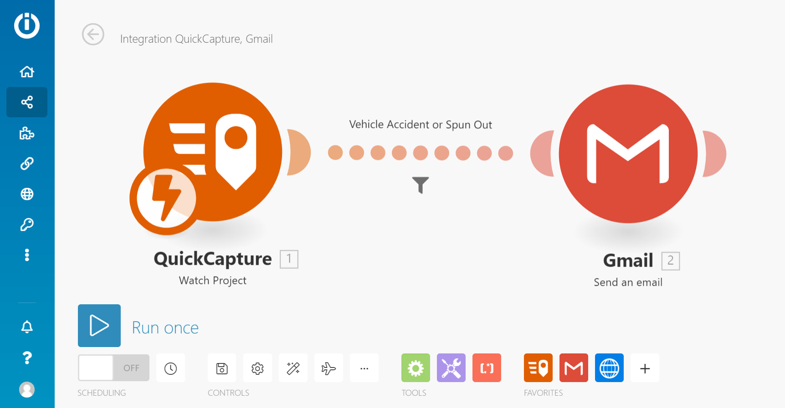785x408 pixels.
Task: Toggle airplane mode control
Action: (328, 368)
